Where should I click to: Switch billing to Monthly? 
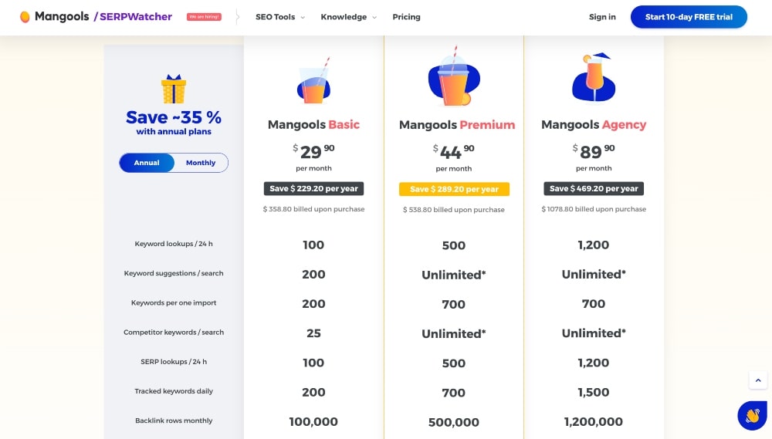(201, 163)
